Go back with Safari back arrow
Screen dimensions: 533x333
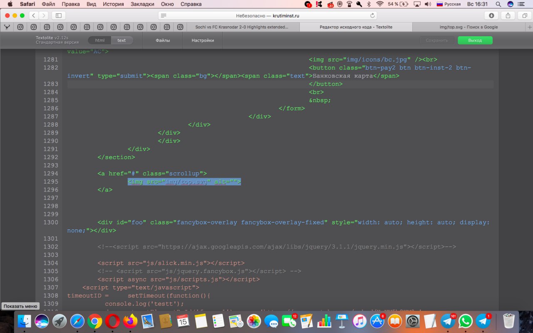(x=34, y=15)
